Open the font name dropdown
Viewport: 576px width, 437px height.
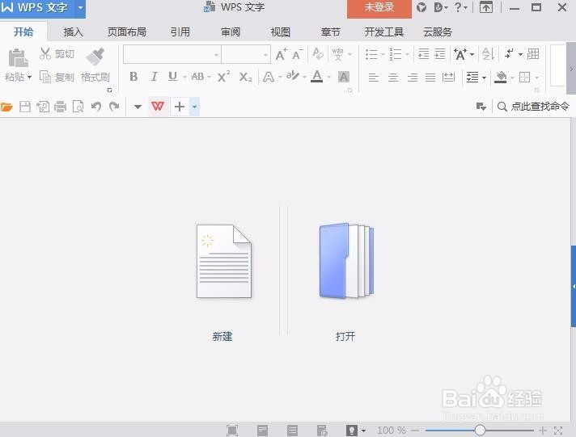coord(216,55)
